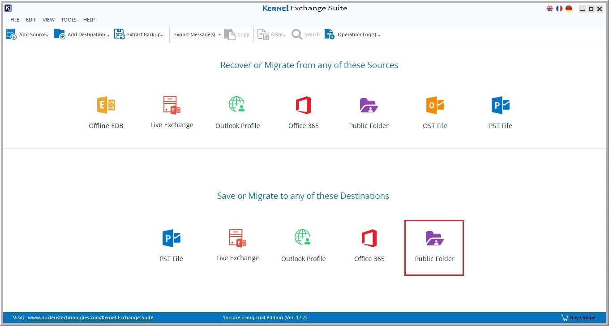The height and width of the screenshot is (326, 609).
Task: Click 'Save or Migrate to any of these Destinations' heading
Action: coord(303,196)
